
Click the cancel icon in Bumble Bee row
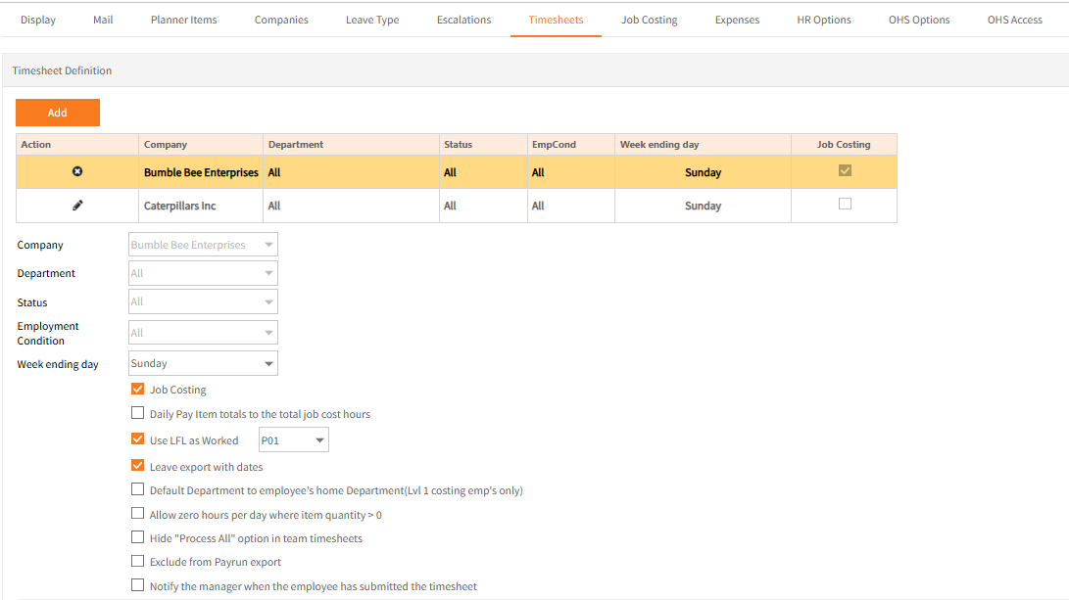77,172
